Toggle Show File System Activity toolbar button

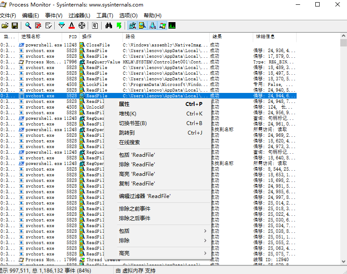point(142,26)
